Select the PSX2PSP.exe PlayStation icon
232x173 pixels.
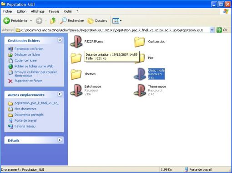(x=76, y=42)
